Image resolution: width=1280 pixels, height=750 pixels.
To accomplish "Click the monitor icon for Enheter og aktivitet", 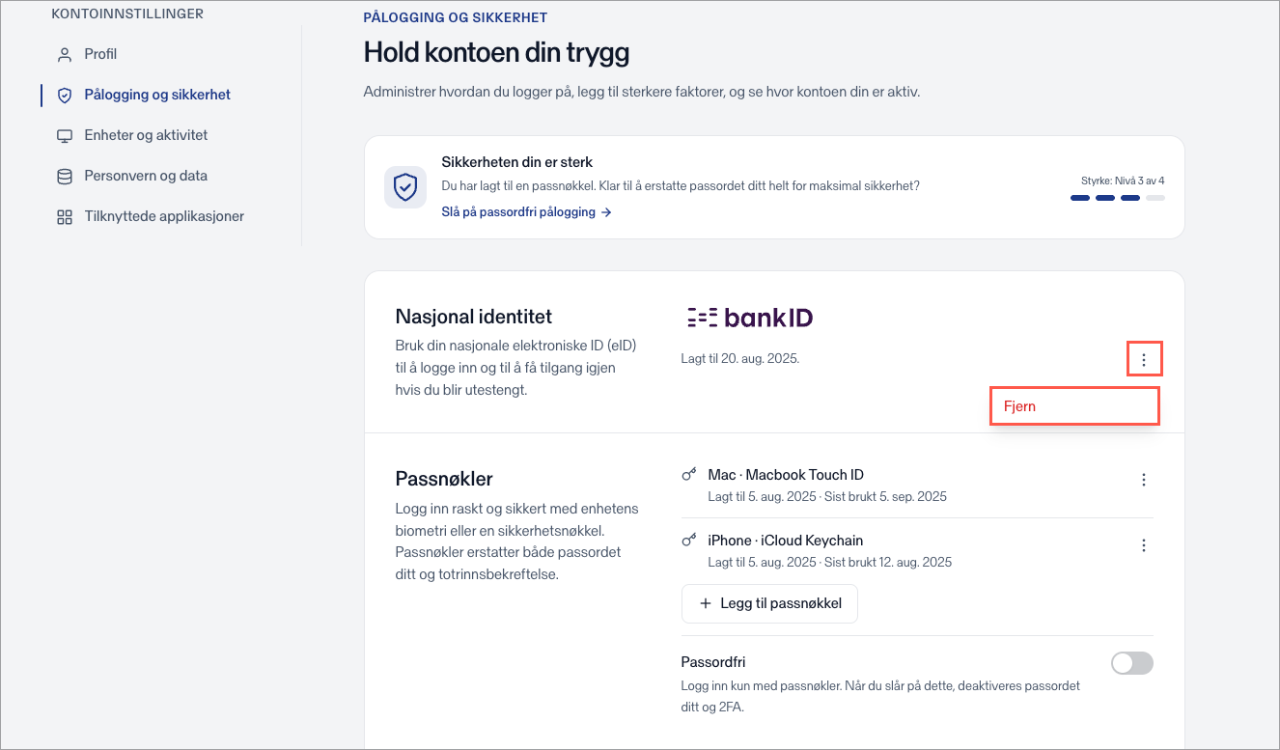I will [65, 135].
